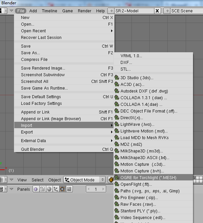
Task: Choose Save from the File menu
Action: [64, 46]
